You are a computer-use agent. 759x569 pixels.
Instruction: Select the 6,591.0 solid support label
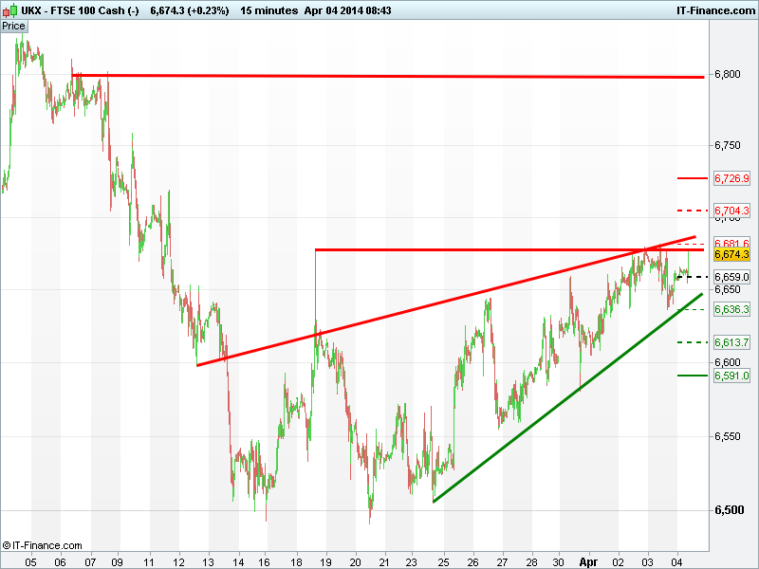coord(731,376)
